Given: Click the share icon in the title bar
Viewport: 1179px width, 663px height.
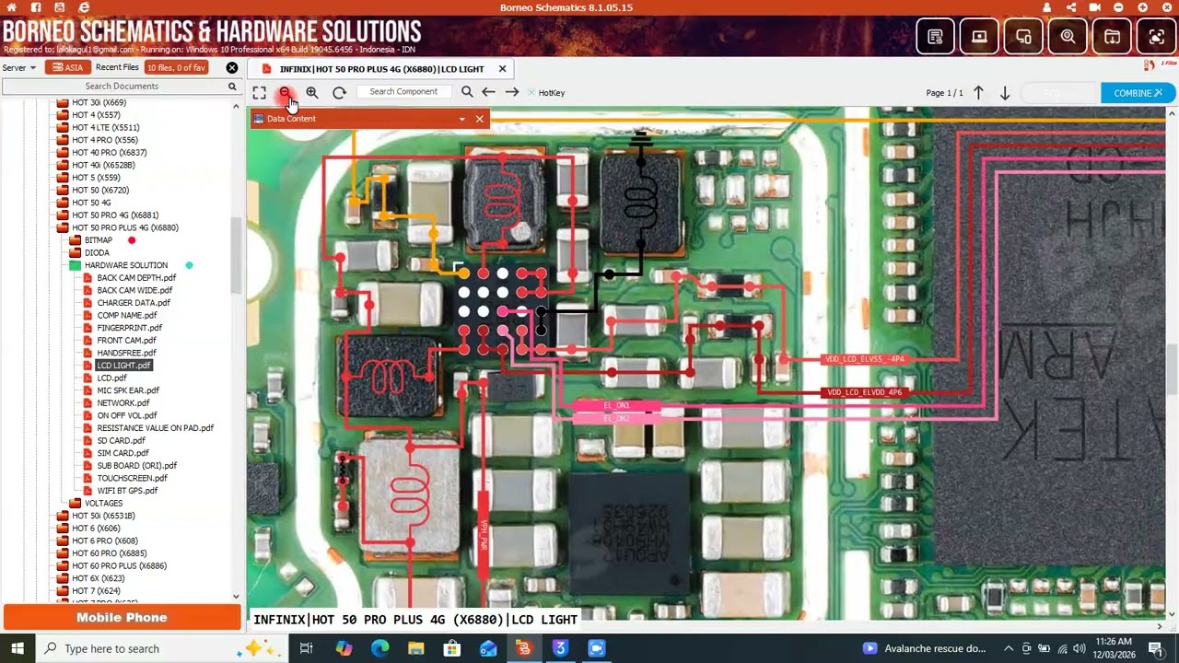Looking at the screenshot, I should click(x=1071, y=7).
